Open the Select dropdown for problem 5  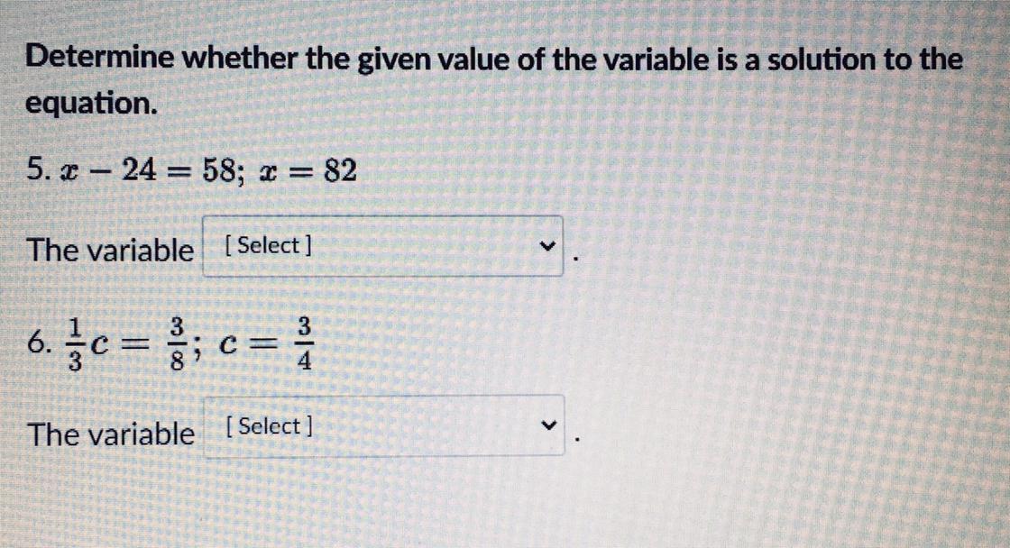[x=382, y=246]
